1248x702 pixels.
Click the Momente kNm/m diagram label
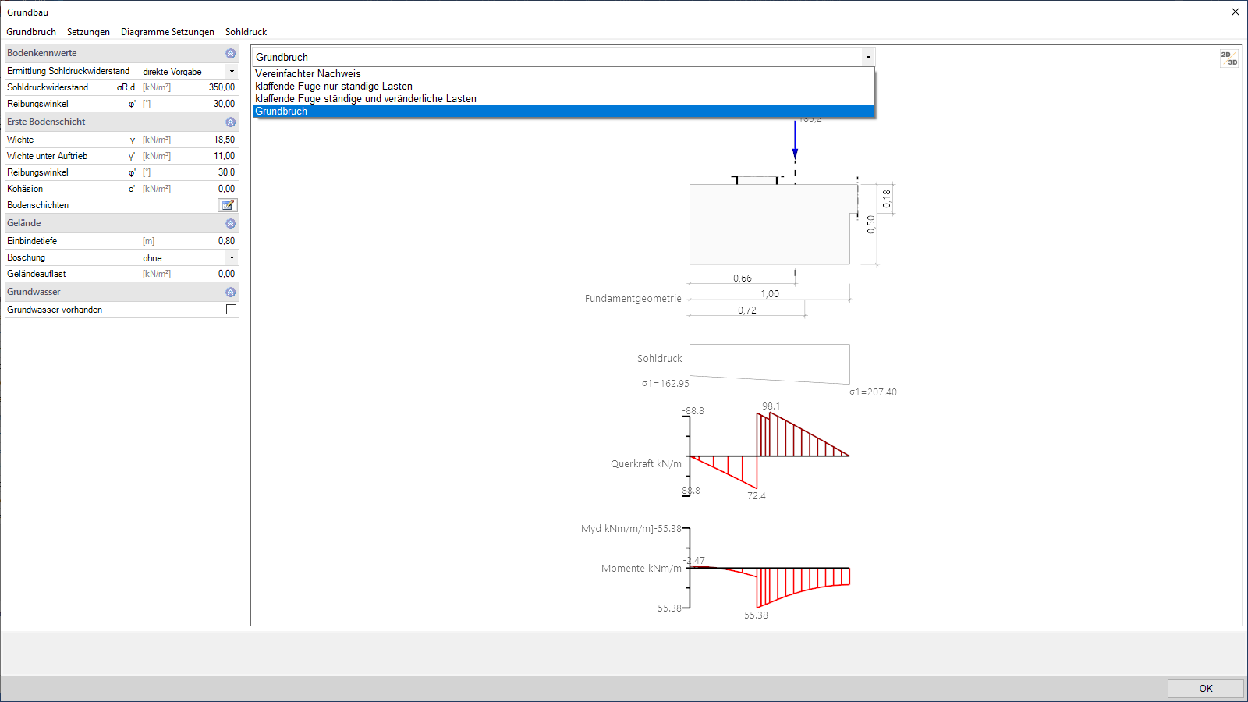641,569
